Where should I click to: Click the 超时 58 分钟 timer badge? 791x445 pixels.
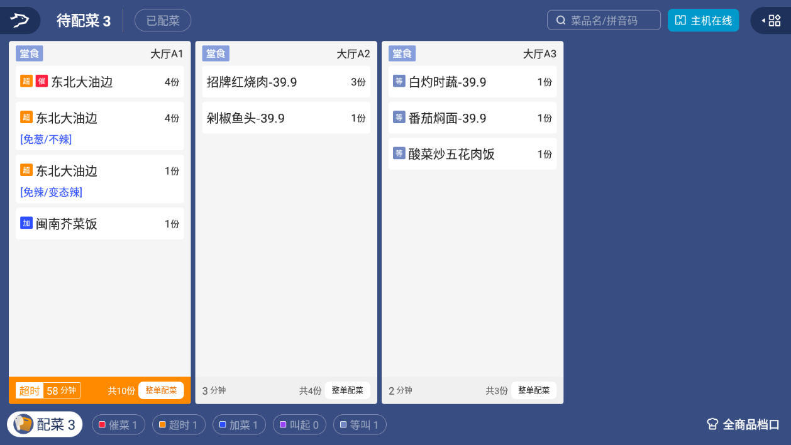tap(48, 390)
